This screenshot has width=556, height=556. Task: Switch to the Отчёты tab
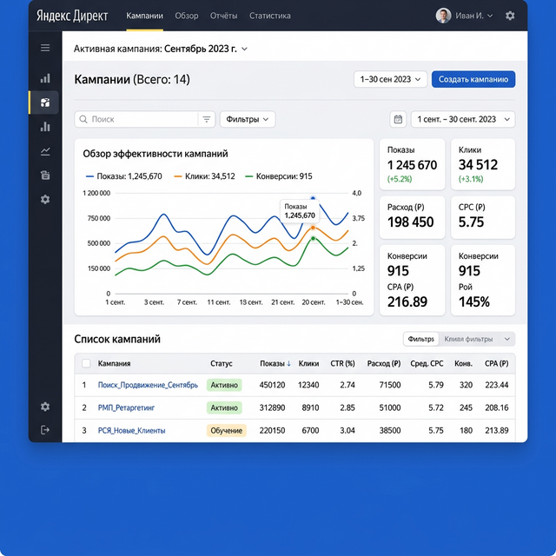click(x=223, y=16)
